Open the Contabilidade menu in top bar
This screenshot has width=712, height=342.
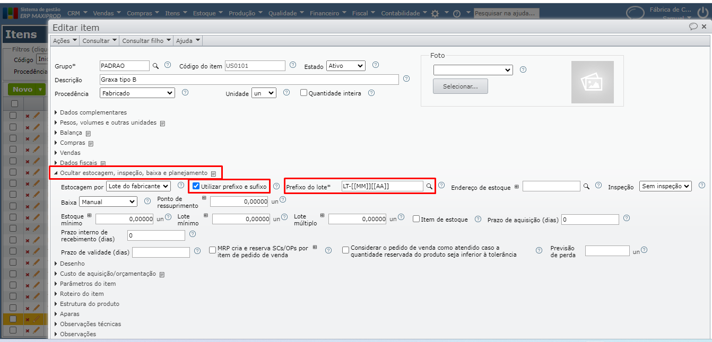(x=404, y=13)
